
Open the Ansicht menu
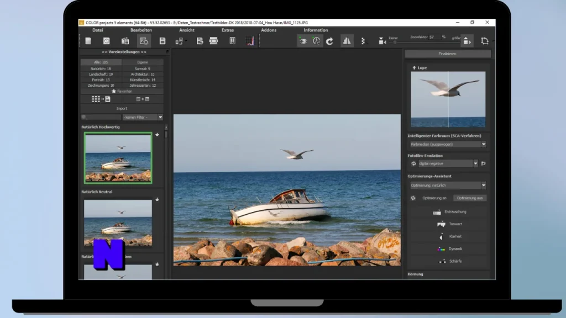tap(187, 30)
